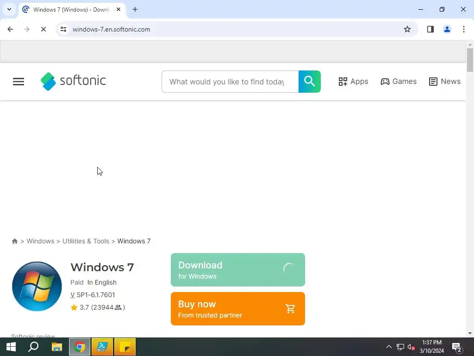Click the home breadcrumb icon

coord(14,241)
